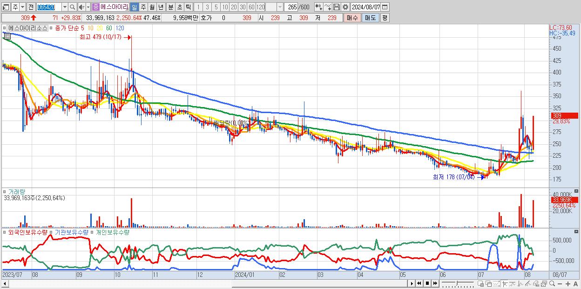Edit the bar count field showing 265
The width and height of the screenshot is (581, 289).
[291, 7]
